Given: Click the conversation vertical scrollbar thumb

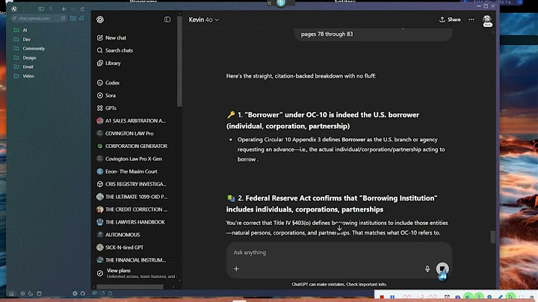Looking at the screenshot, I should [492, 237].
